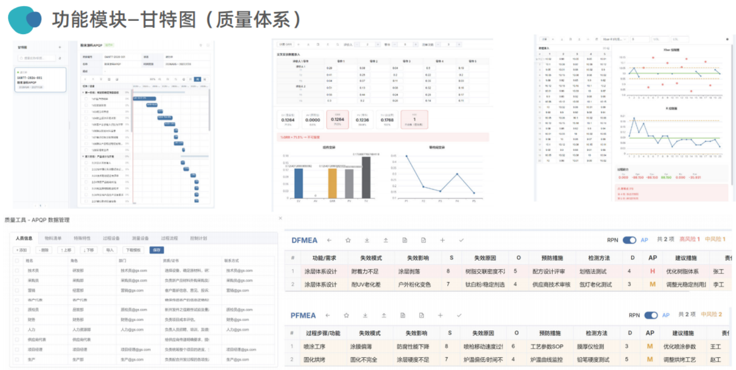The width and height of the screenshot is (736, 370).
Task: Click the Gantt chart vertical scrollbar
Action: pos(209,109)
